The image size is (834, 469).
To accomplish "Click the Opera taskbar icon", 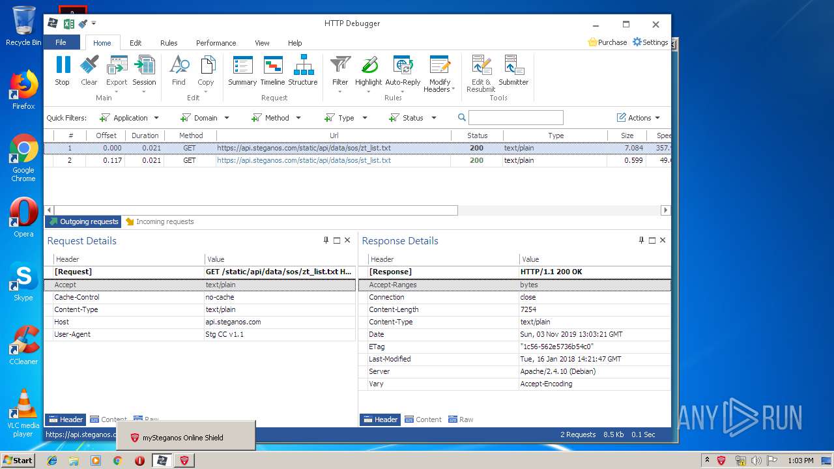I will point(139,461).
